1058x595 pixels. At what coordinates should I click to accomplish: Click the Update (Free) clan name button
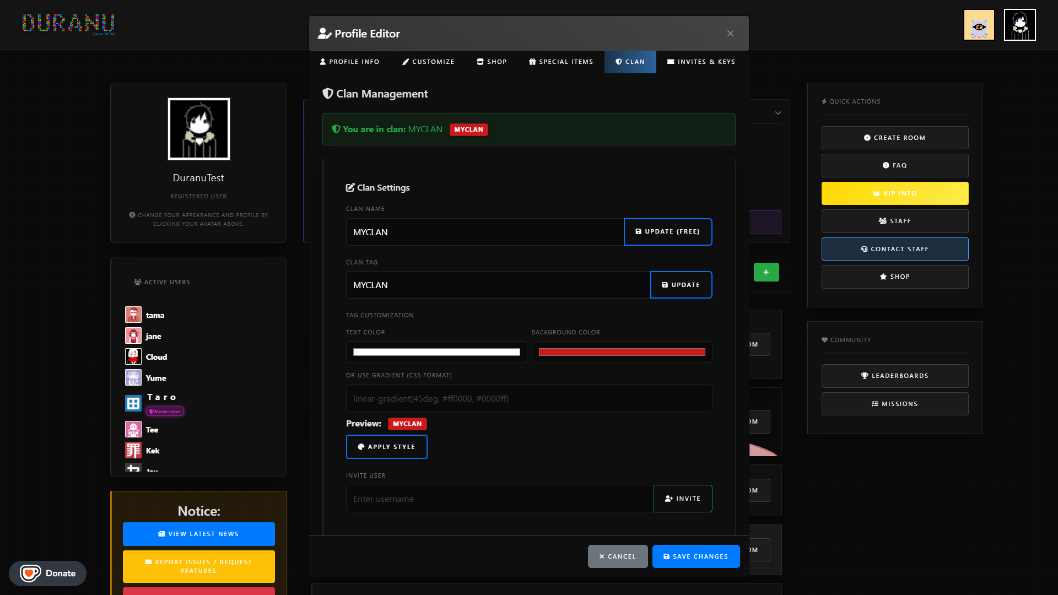point(667,232)
